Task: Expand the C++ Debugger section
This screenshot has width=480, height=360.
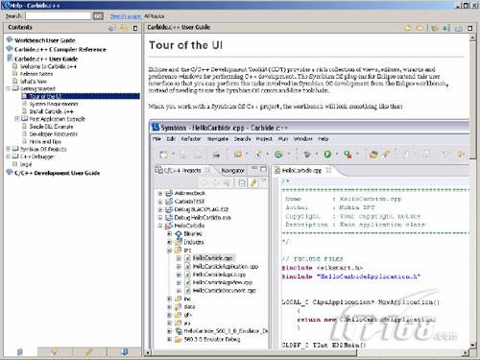Action: tap(9, 156)
